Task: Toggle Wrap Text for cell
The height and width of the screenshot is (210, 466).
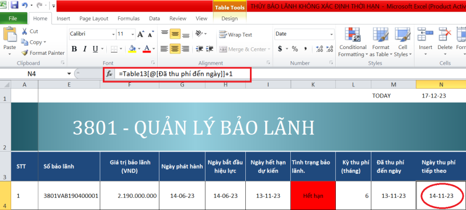Action: 235,34
